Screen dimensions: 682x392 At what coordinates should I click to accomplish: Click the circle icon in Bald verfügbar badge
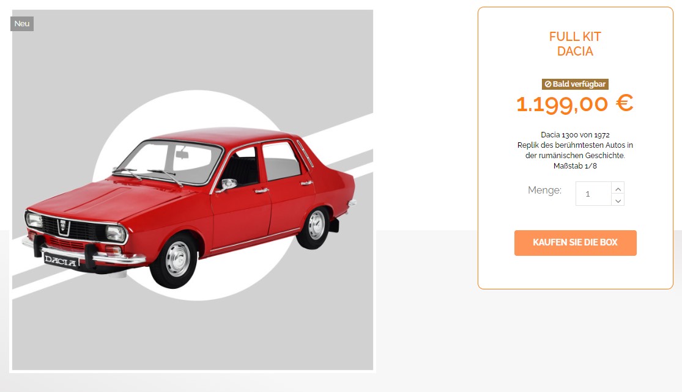point(548,84)
